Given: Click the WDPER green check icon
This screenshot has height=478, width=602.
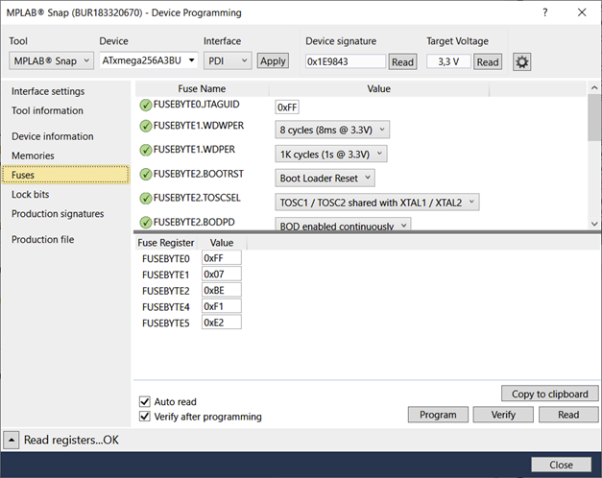Looking at the screenshot, I should (146, 150).
